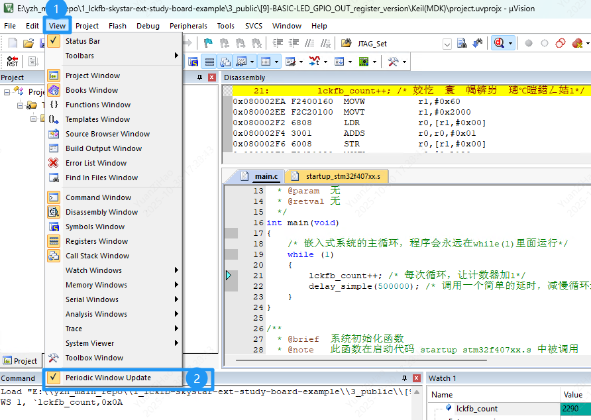Close the Command panel with red X
This screenshot has width=591, height=420.
point(415,378)
